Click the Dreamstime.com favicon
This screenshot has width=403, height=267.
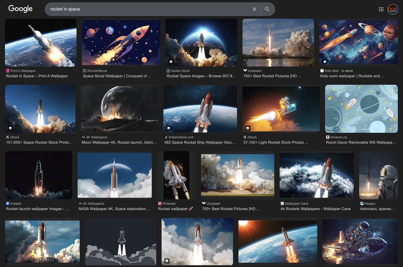(x=166, y=137)
